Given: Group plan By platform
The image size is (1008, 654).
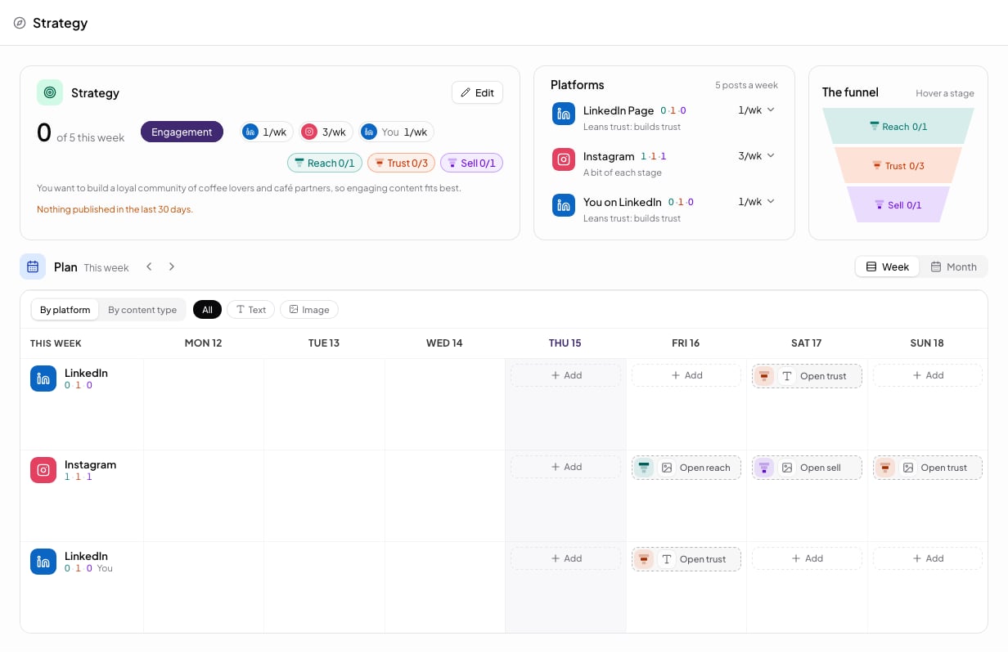Looking at the screenshot, I should [x=65, y=310].
